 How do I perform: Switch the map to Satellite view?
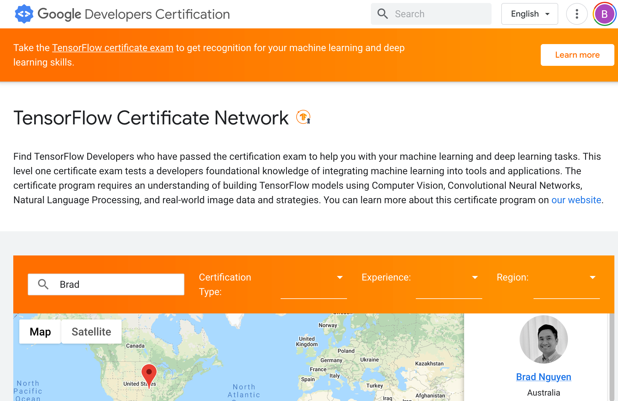pos(91,332)
